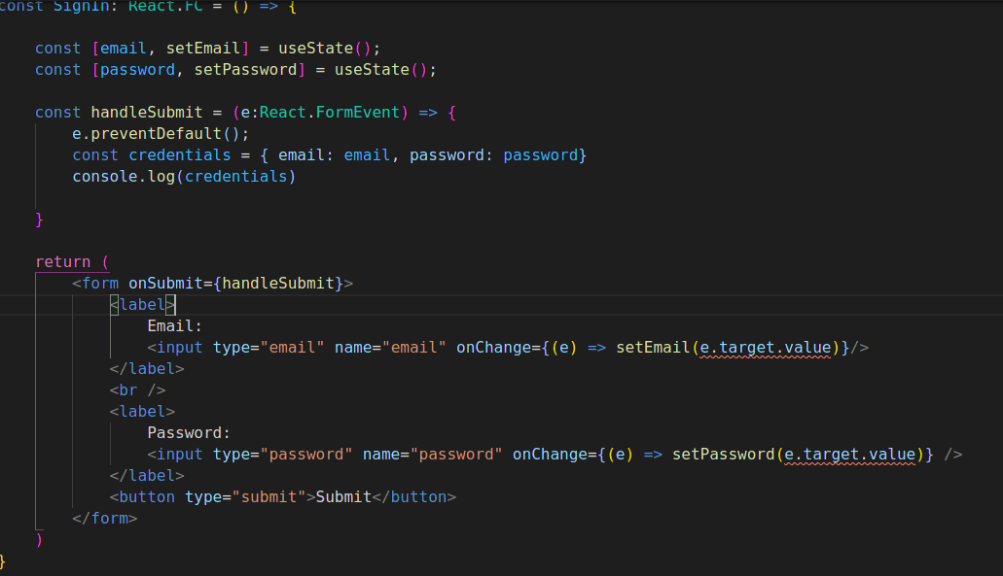Click the closing parenthesis of the return statement
Image resolution: width=1003 pixels, height=576 pixels.
tap(39, 540)
